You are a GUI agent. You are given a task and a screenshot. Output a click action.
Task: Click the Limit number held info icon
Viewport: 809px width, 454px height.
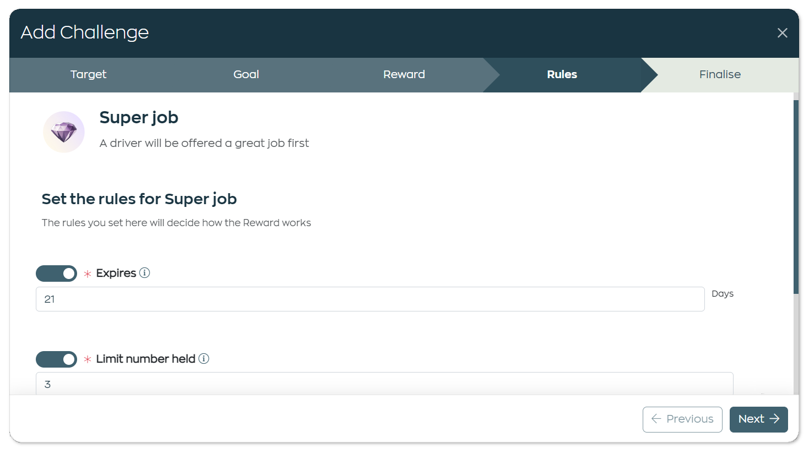pyautogui.click(x=204, y=359)
